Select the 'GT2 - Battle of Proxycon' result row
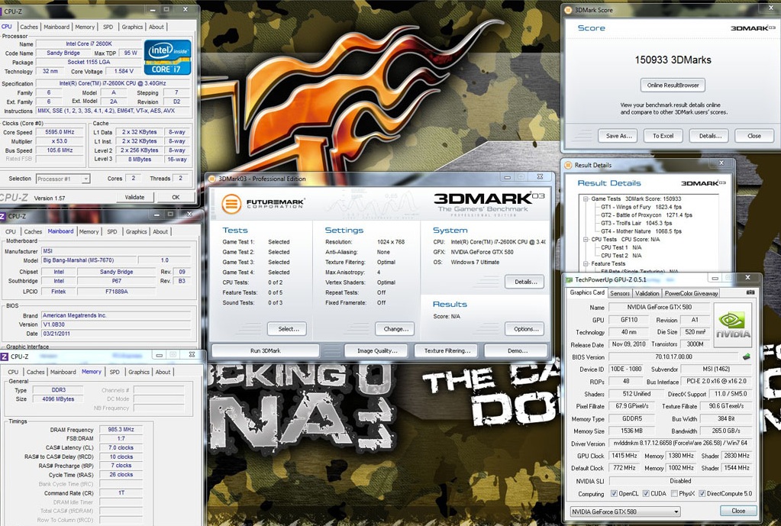Viewport: 781px width, 526px height. click(x=646, y=215)
